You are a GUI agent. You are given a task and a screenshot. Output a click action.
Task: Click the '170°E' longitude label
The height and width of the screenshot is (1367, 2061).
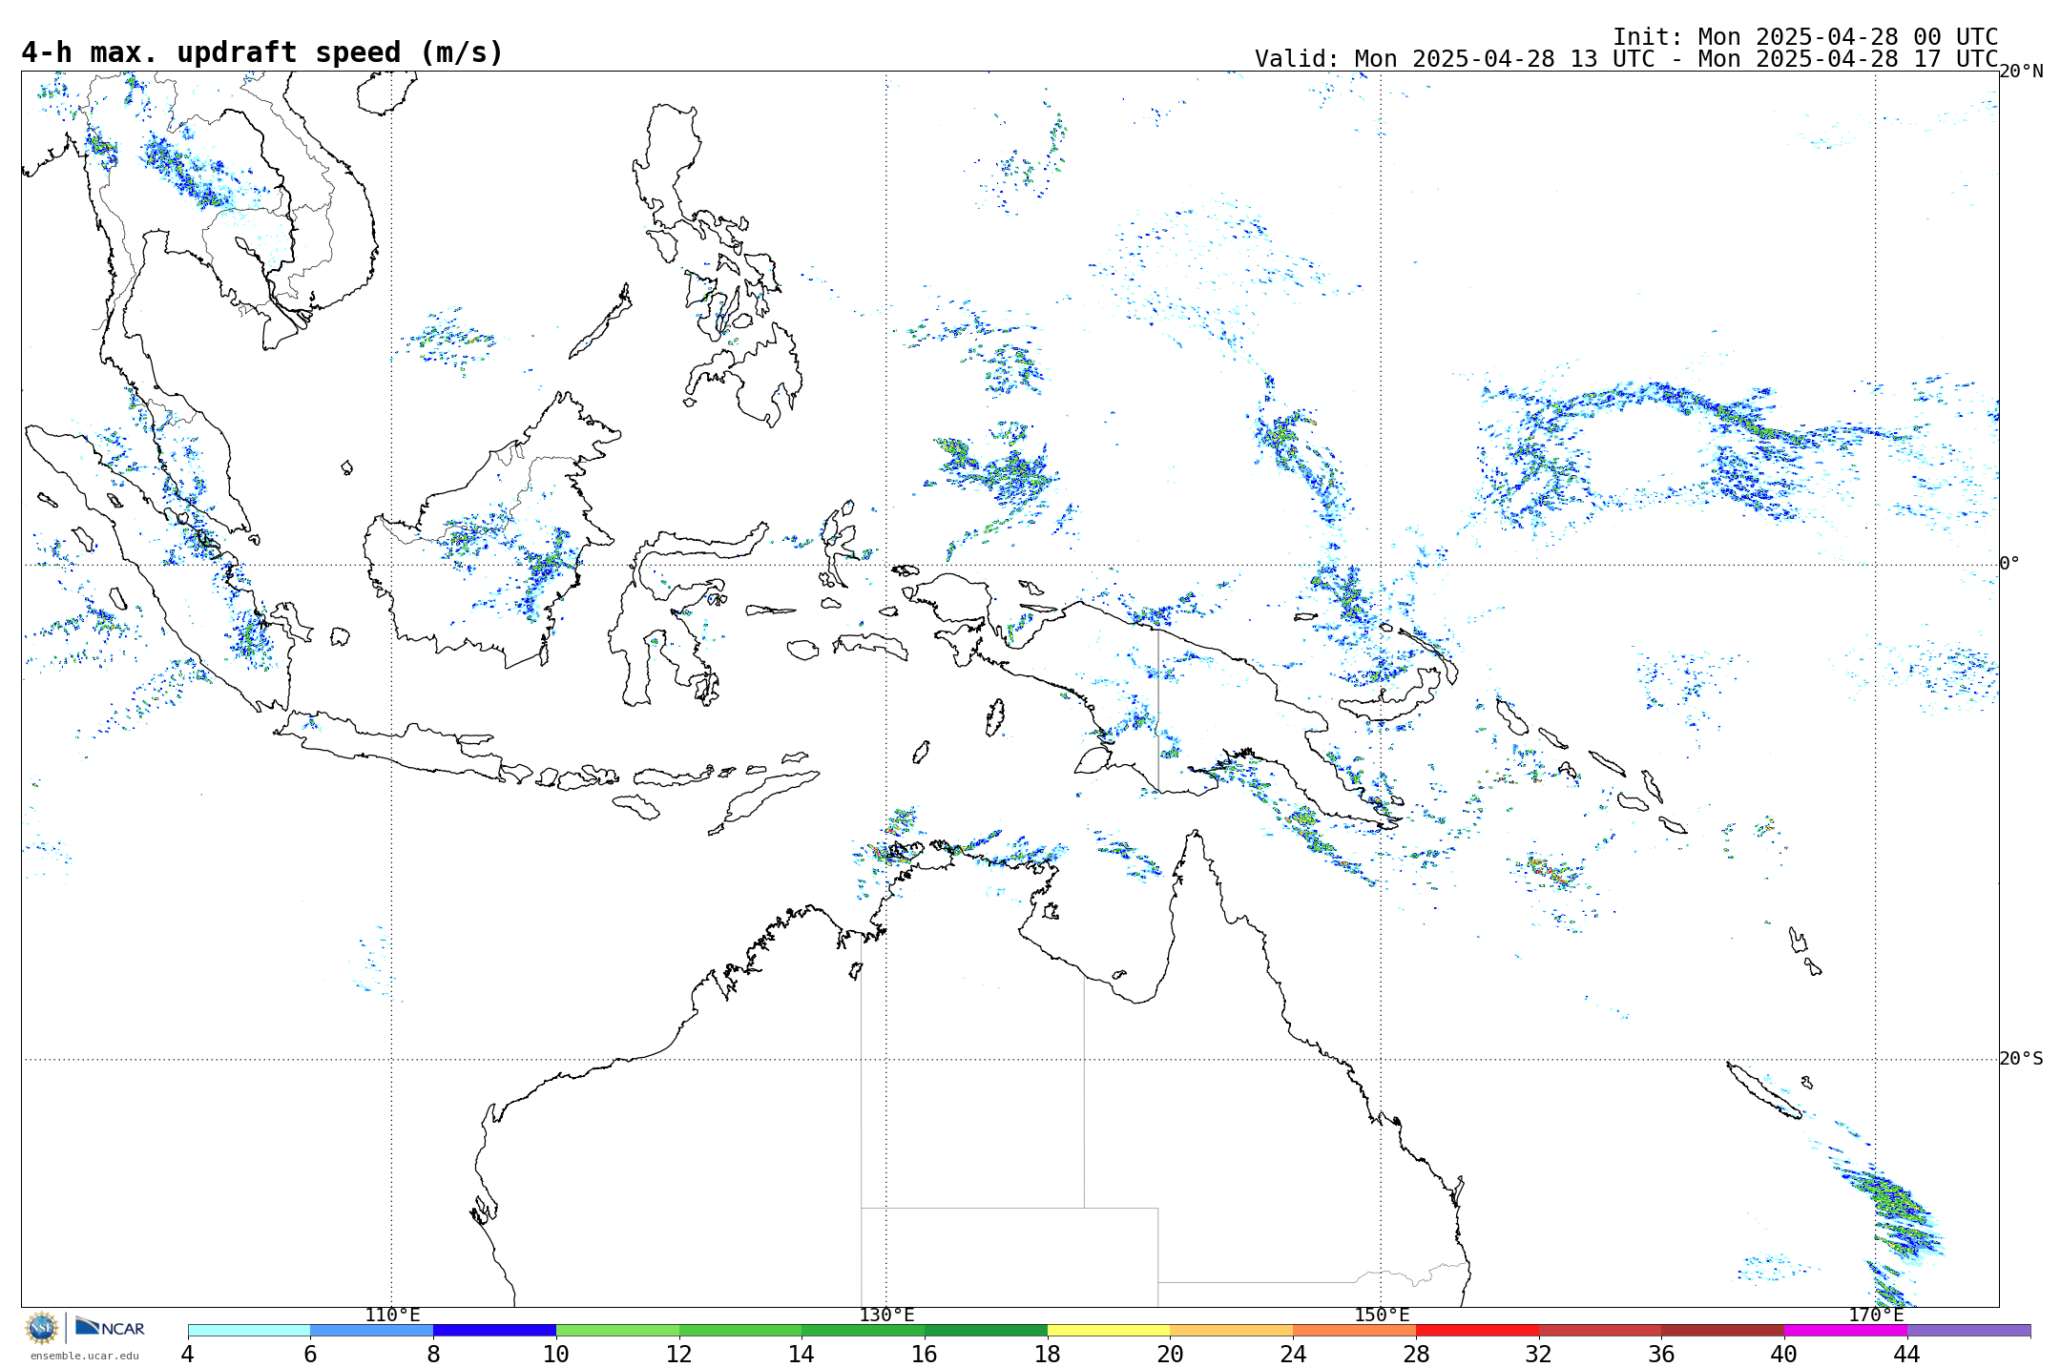click(x=1876, y=1315)
